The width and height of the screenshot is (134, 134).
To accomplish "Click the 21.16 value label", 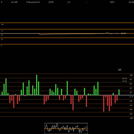I will (125, 81).
